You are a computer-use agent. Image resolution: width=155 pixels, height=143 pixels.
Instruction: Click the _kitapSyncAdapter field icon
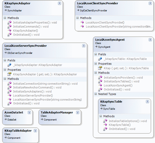click(x=9, y=65)
